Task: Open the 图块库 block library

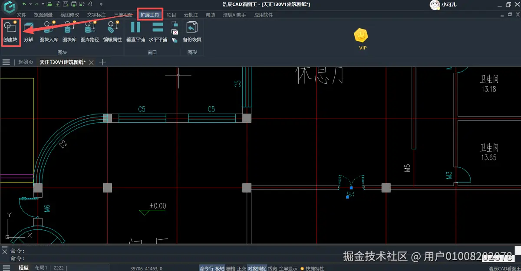Action: click(69, 32)
